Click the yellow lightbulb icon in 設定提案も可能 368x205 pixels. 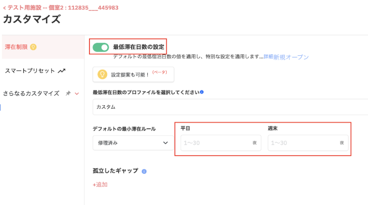tap(102, 74)
